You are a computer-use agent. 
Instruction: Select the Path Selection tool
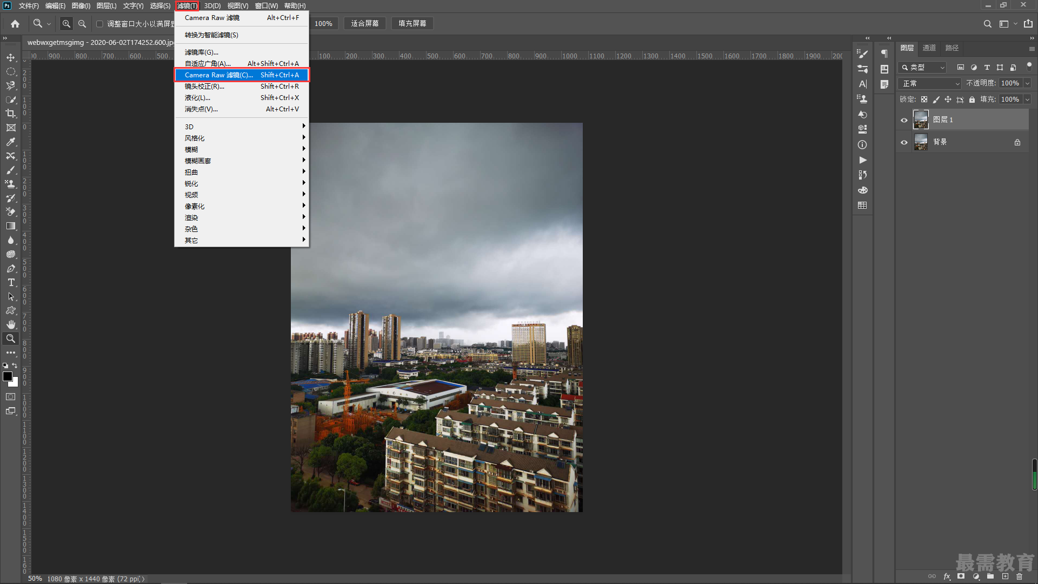point(11,296)
